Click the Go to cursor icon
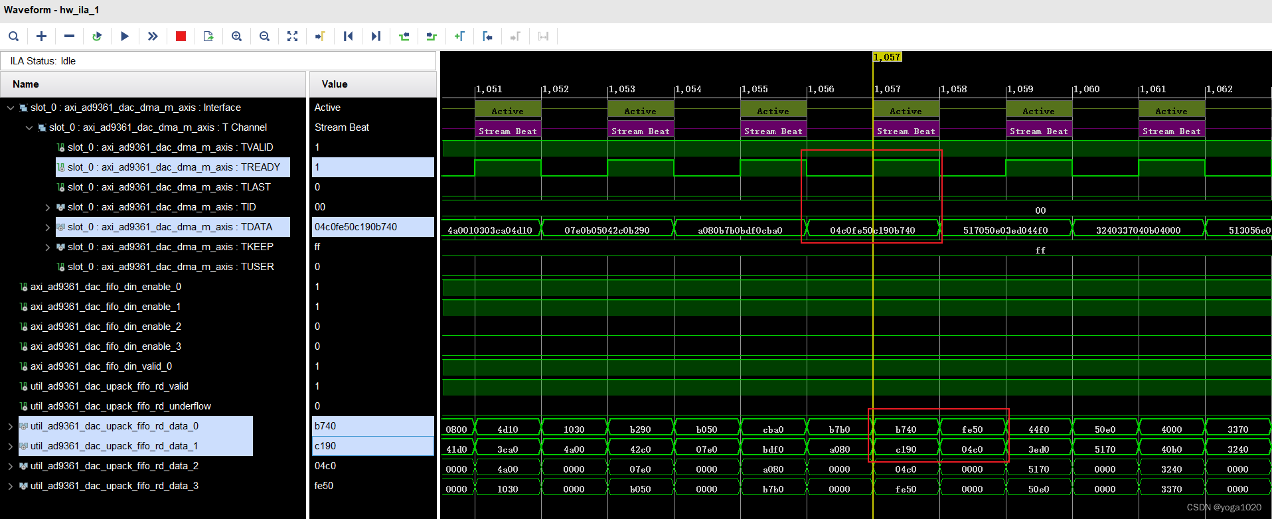1272x519 pixels. click(x=320, y=37)
